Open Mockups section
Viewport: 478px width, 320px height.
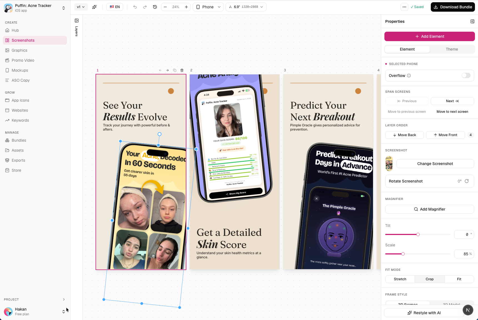35,70
